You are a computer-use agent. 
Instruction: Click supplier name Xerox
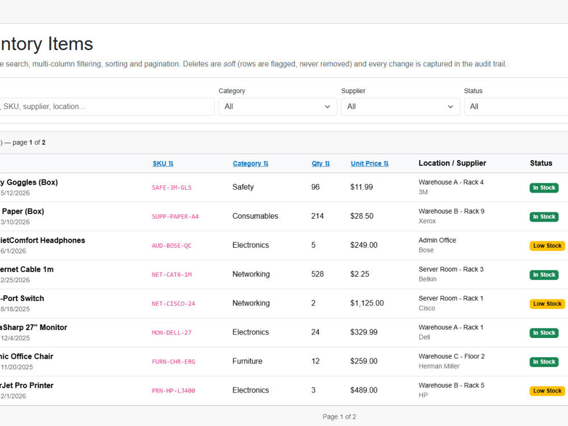tap(427, 221)
